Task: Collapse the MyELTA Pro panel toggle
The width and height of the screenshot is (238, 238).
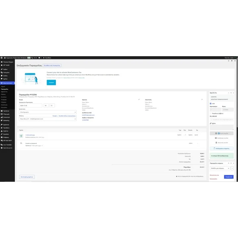Action: pyautogui.click(x=233, y=93)
